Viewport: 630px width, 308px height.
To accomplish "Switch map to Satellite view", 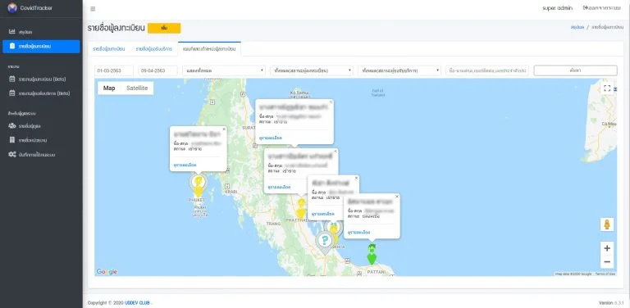I will point(137,88).
